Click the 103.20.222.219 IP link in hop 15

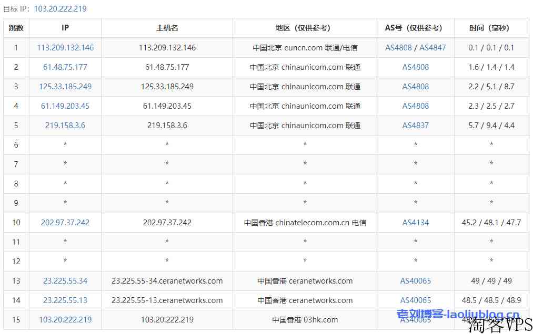(x=65, y=320)
